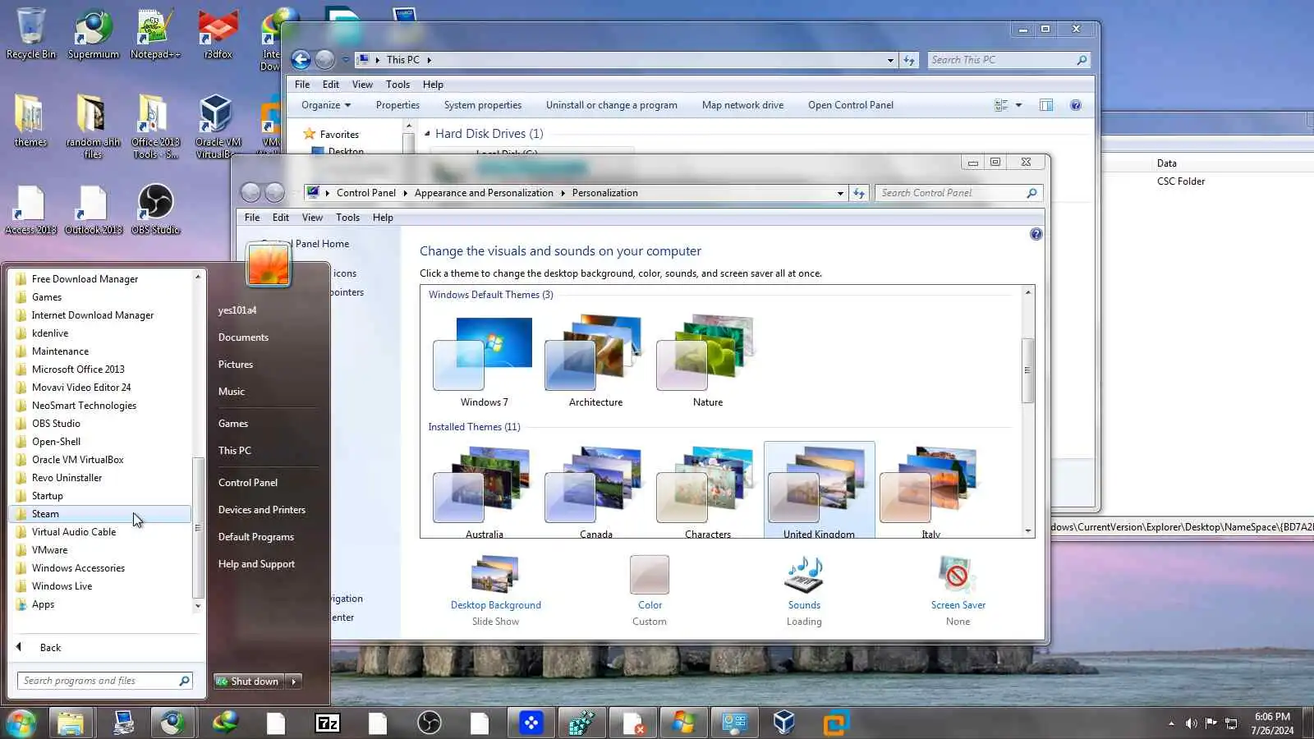
Task: Launch Supermium from the desktop
Action: [x=93, y=33]
